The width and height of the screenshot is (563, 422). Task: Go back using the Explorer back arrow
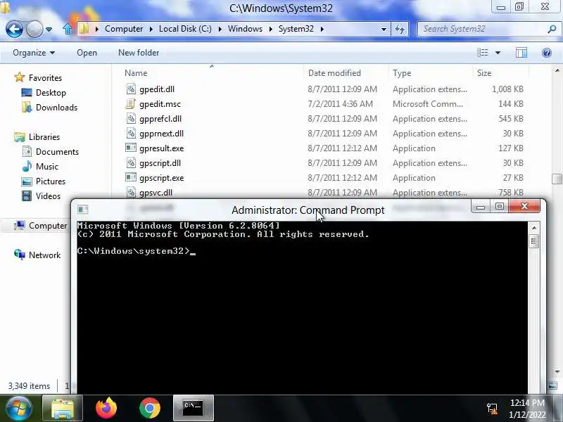14,29
